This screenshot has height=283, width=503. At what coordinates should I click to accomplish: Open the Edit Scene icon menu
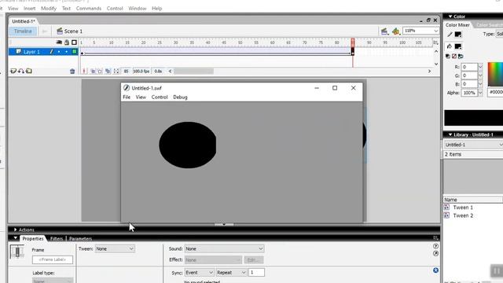(384, 31)
